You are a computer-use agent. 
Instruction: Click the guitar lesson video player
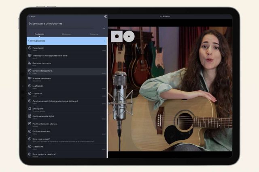tap(170, 89)
